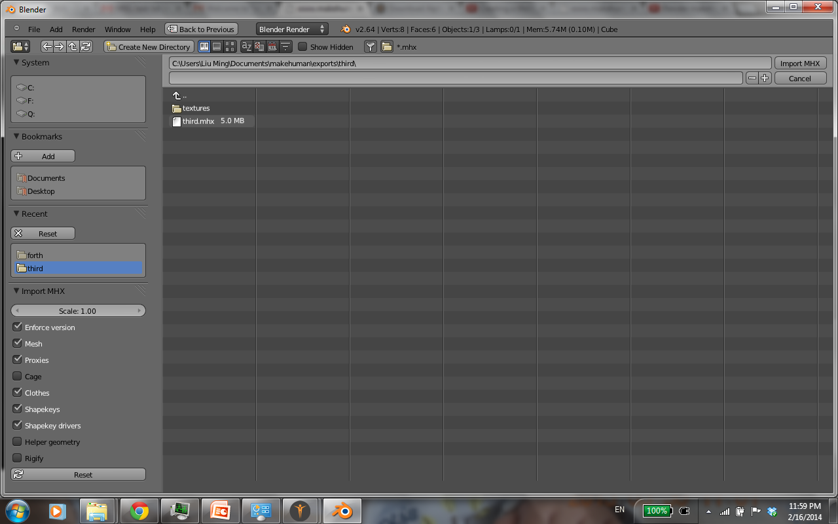Cancel the file import
Viewport: 838px width, 524px height.
click(800, 78)
